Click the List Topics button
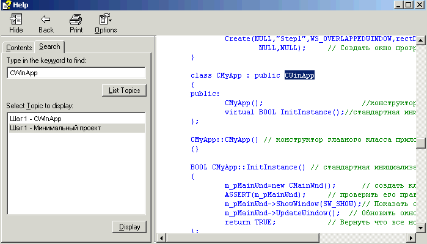Image resolution: width=427 pixels, height=244 pixels. click(x=124, y=91)
